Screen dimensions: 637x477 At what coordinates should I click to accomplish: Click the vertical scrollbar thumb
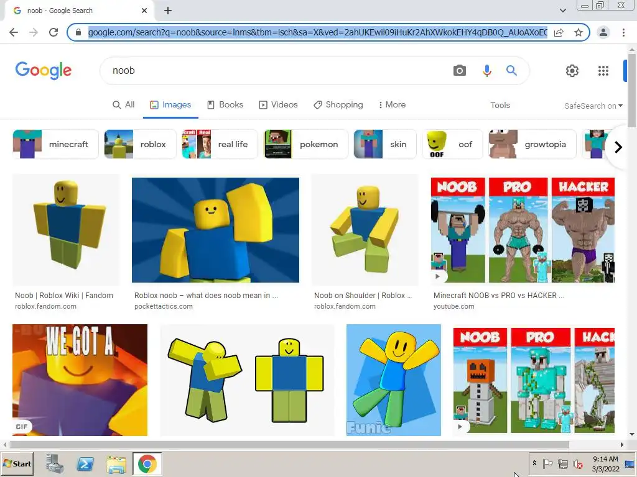632,89
